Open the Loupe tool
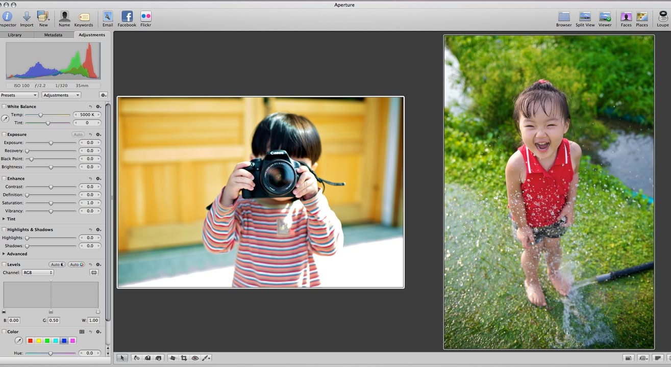Screen dimensions: 671x367 point(662,17)
